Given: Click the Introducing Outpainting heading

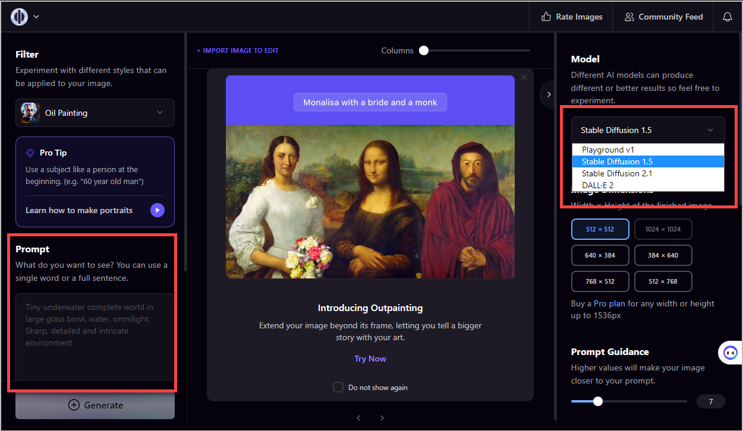Looking at the screenshot, I should 370,308.
